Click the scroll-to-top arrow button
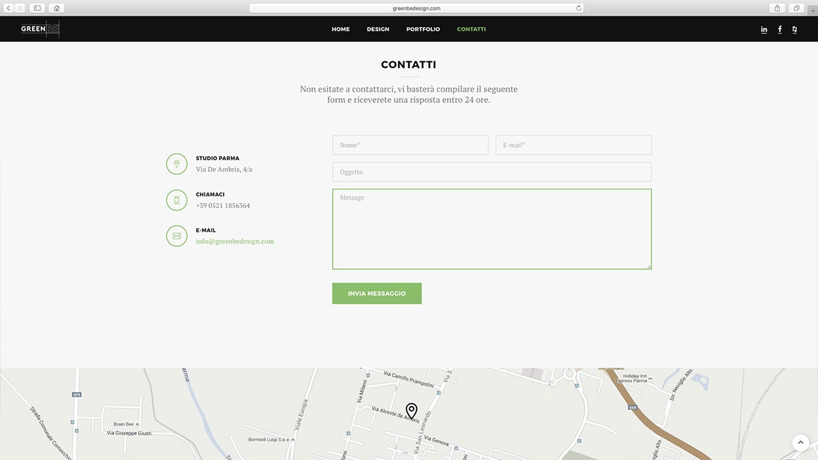 [x=800, y=443]
